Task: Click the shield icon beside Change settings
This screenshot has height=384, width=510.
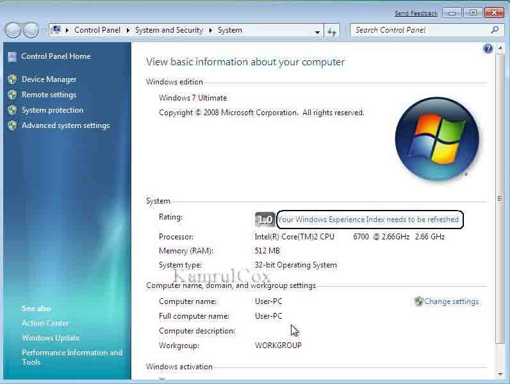Action: tap(418, 301)
